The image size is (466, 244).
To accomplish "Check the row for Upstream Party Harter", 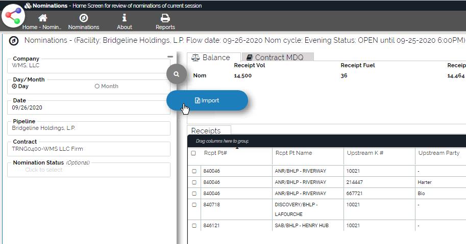I will pyautogui.click(x=193, y=182).
